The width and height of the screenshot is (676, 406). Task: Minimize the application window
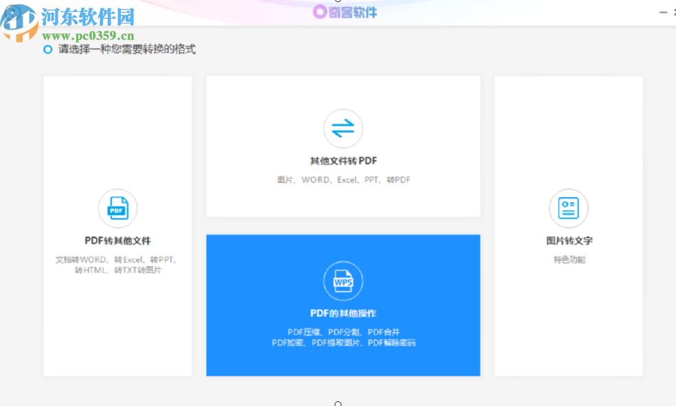point(663,12)
